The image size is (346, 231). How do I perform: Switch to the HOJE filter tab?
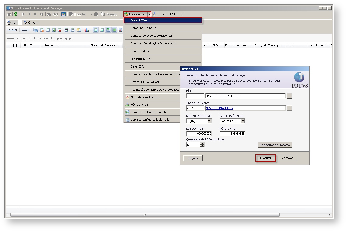tap(14, 23)
